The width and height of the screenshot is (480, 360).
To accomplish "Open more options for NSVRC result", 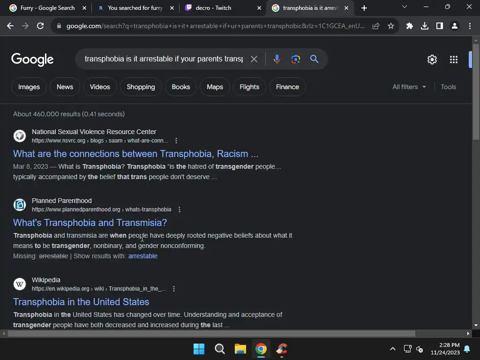I will click(x=176, y=141).
